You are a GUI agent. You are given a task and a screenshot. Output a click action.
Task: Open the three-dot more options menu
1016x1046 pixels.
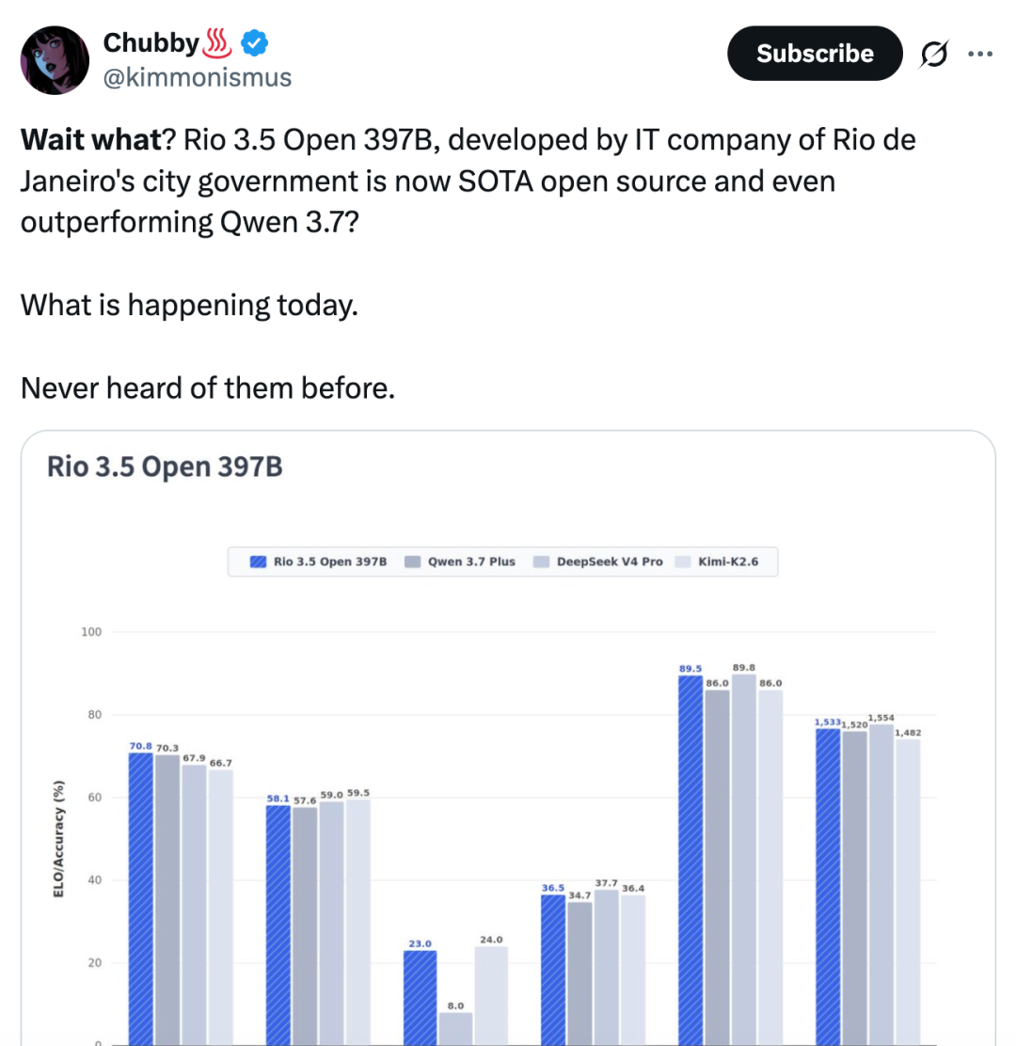[x=980, y=54]
